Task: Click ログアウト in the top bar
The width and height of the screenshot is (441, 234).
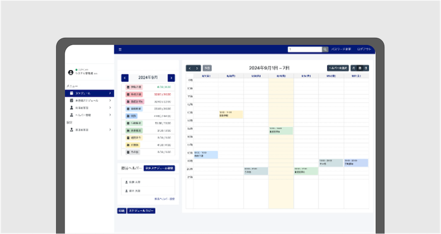Action: pyautogui.click(x=364, y=49)
